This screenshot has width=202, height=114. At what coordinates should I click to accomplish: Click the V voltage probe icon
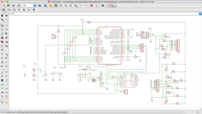pos(19,10)
